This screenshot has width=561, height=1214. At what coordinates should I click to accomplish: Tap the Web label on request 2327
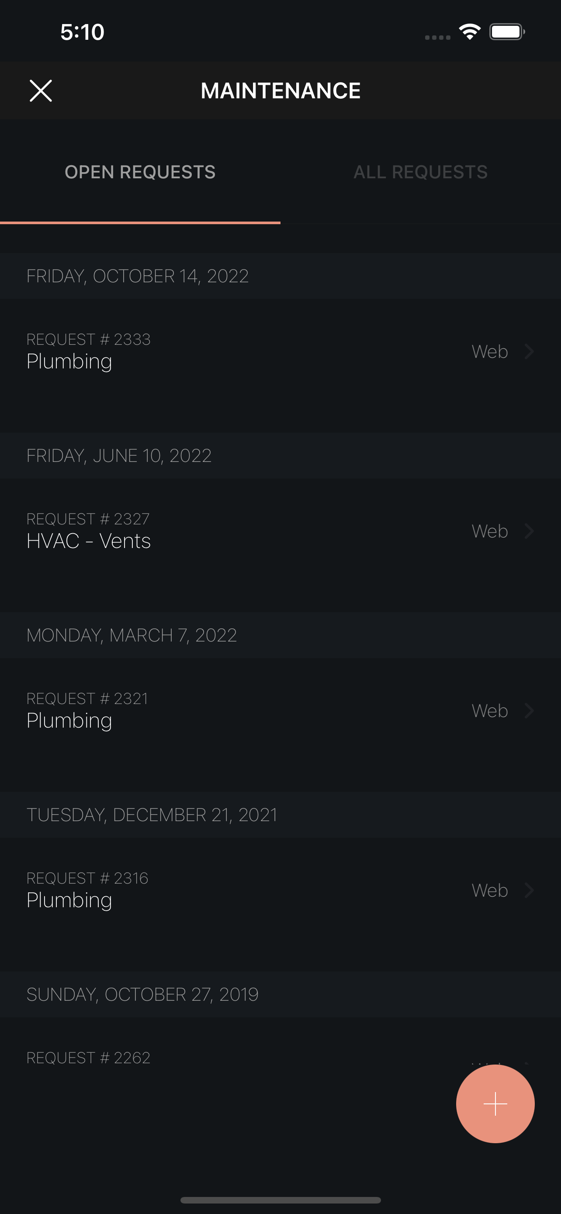pyautogui.click(x=490, y=531)
